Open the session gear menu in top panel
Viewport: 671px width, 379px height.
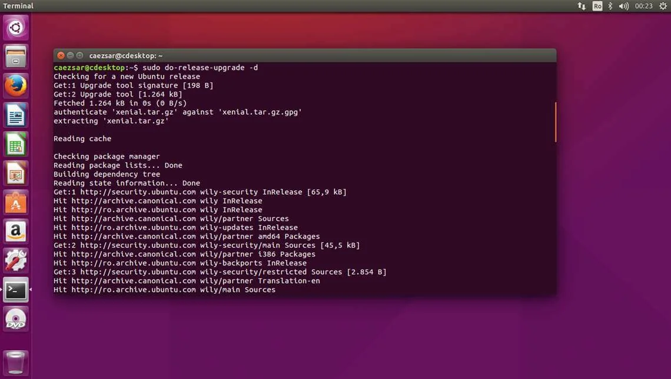click(x=663, y=6)
